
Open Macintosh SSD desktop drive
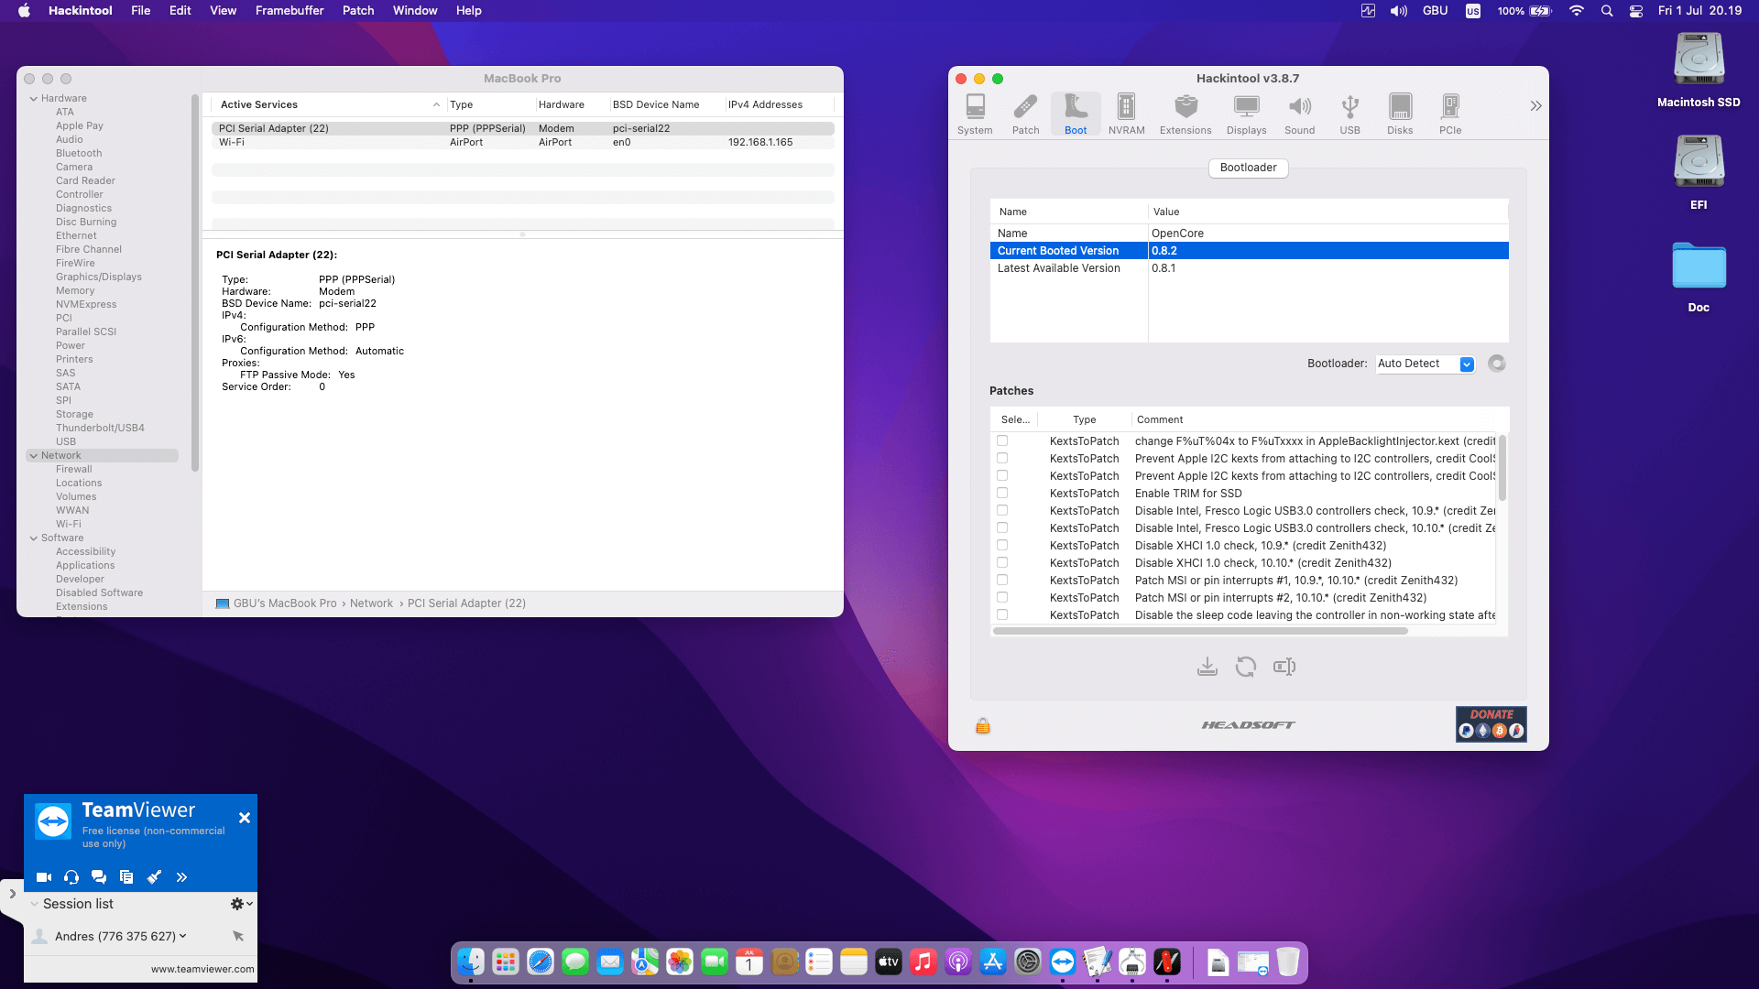click(x=1699, y=71)
